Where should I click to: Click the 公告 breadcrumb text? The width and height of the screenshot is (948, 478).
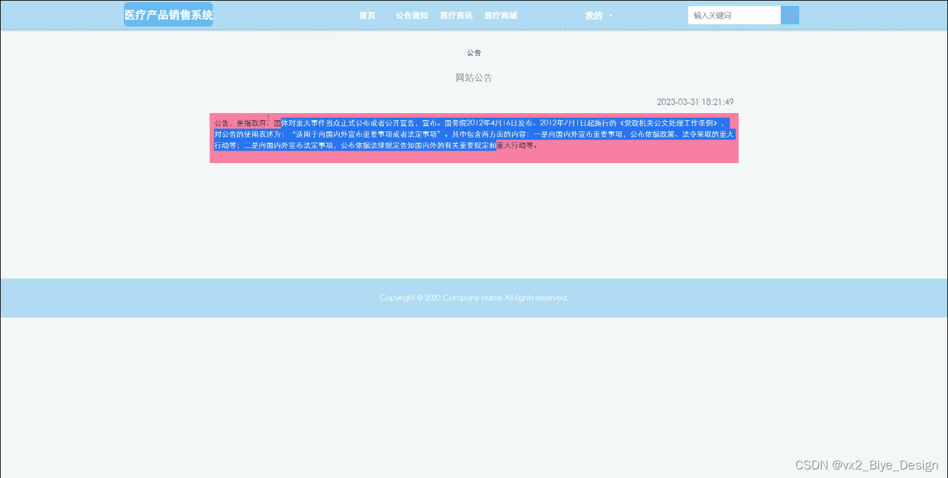[x=474, y=53]
